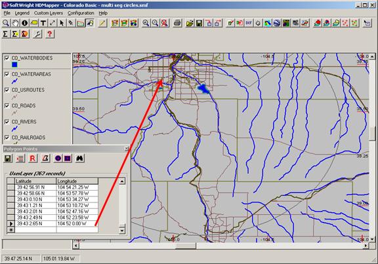The width and height of the screenshot is (378, 264).
Task: Toggle the CO_USROUTES layer checkbox
Action: 7,90
